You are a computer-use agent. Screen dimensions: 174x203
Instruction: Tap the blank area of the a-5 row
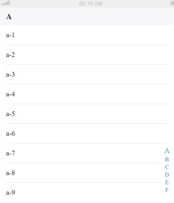(x=90, y=114)
